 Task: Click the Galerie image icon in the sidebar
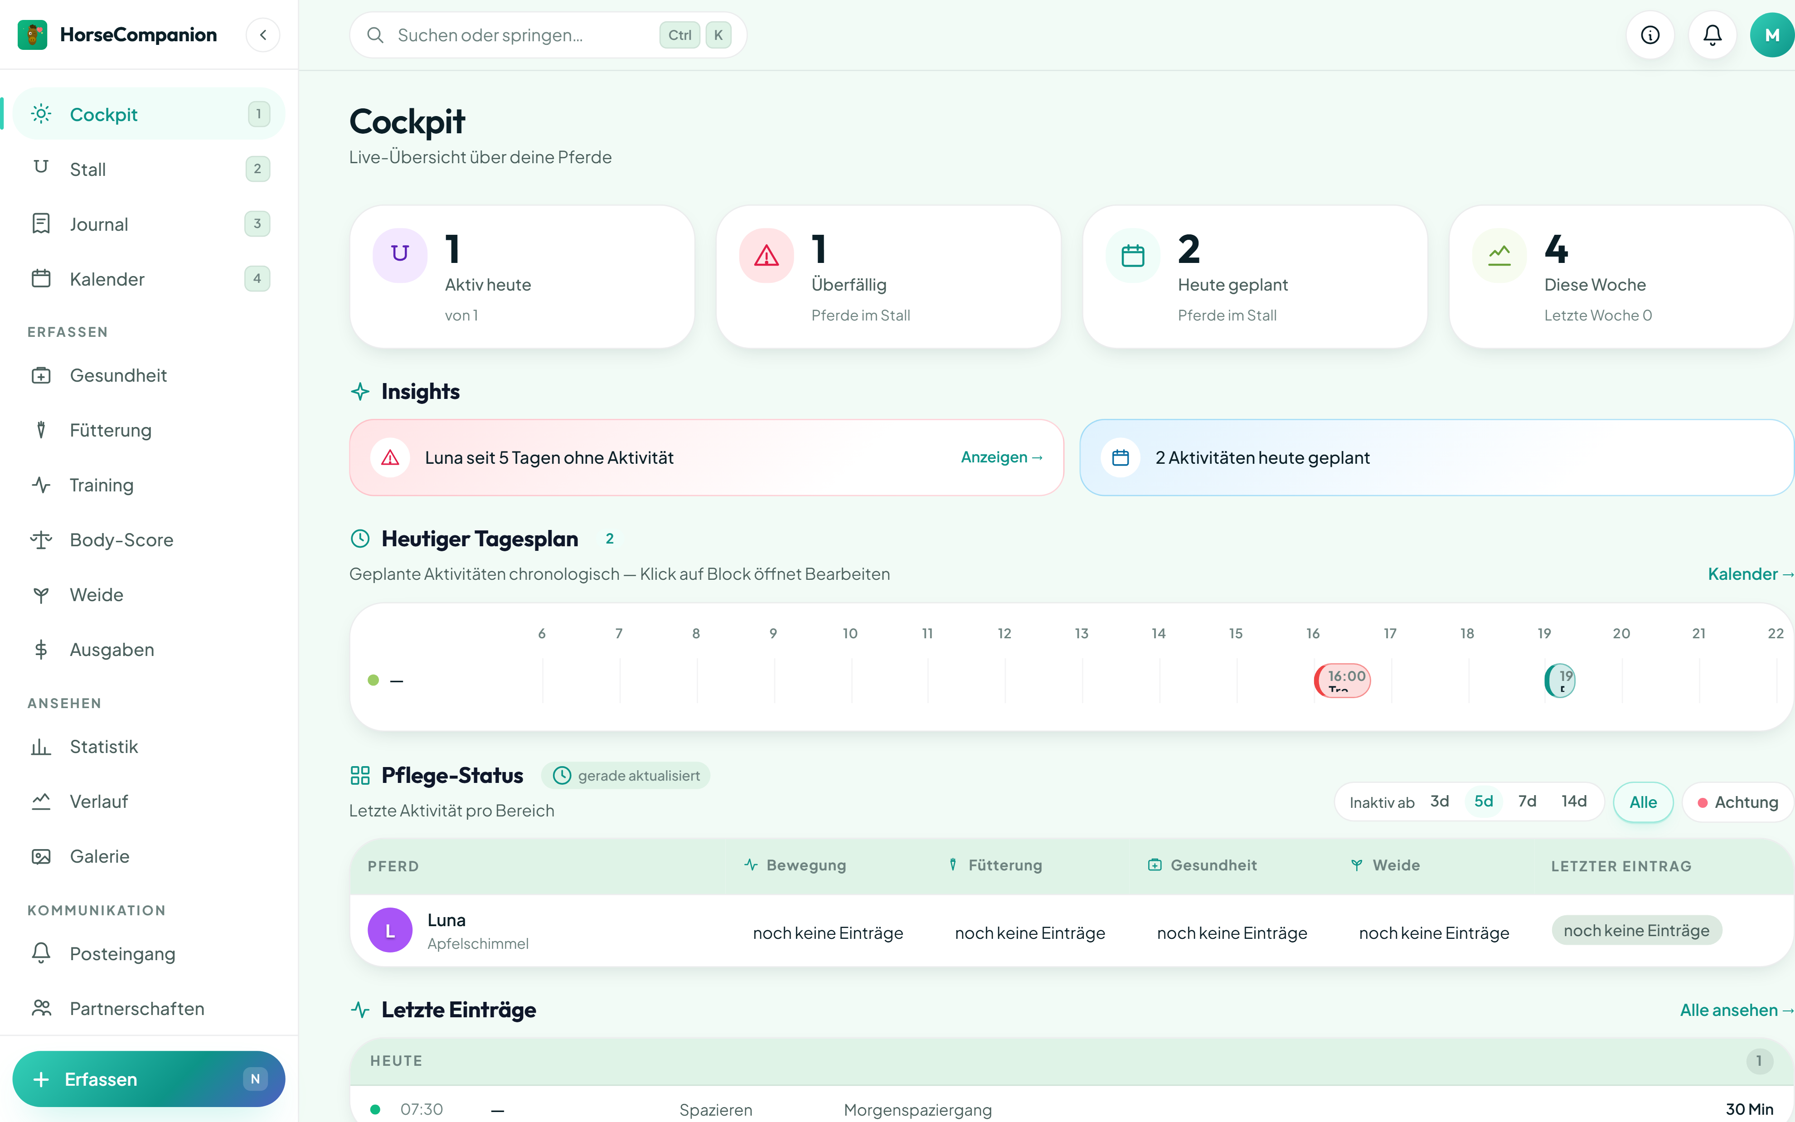coord(42,856)
